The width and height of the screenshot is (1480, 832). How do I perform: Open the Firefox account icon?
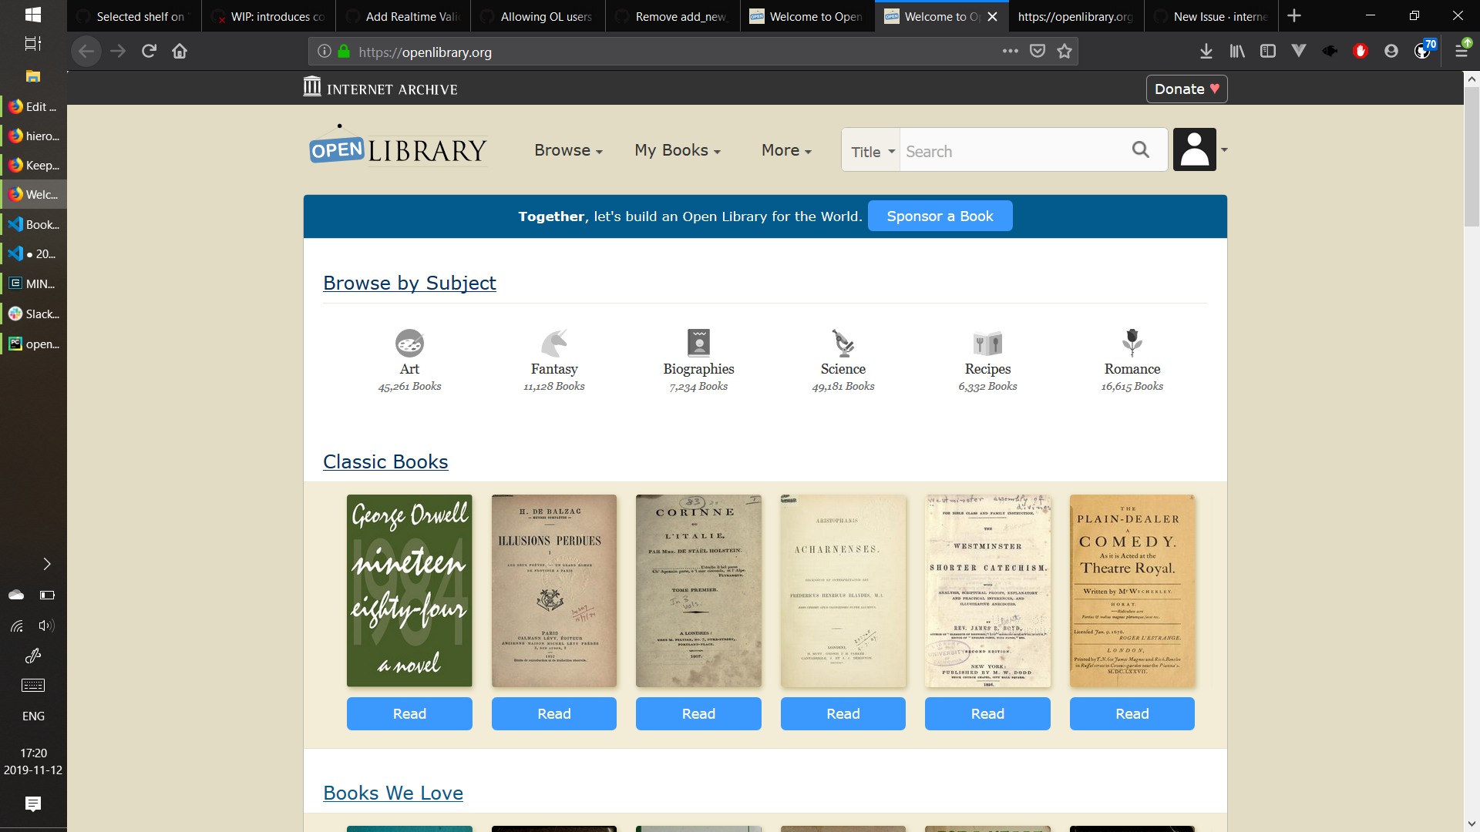pos(1391,52)
